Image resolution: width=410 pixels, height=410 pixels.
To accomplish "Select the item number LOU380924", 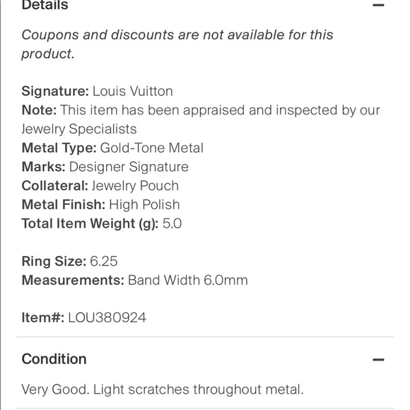I will tap(107, 317).
